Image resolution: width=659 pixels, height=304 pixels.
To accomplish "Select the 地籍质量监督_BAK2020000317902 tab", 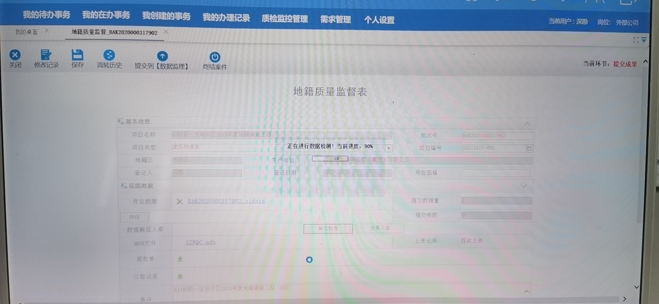I will tap(114, 32).
